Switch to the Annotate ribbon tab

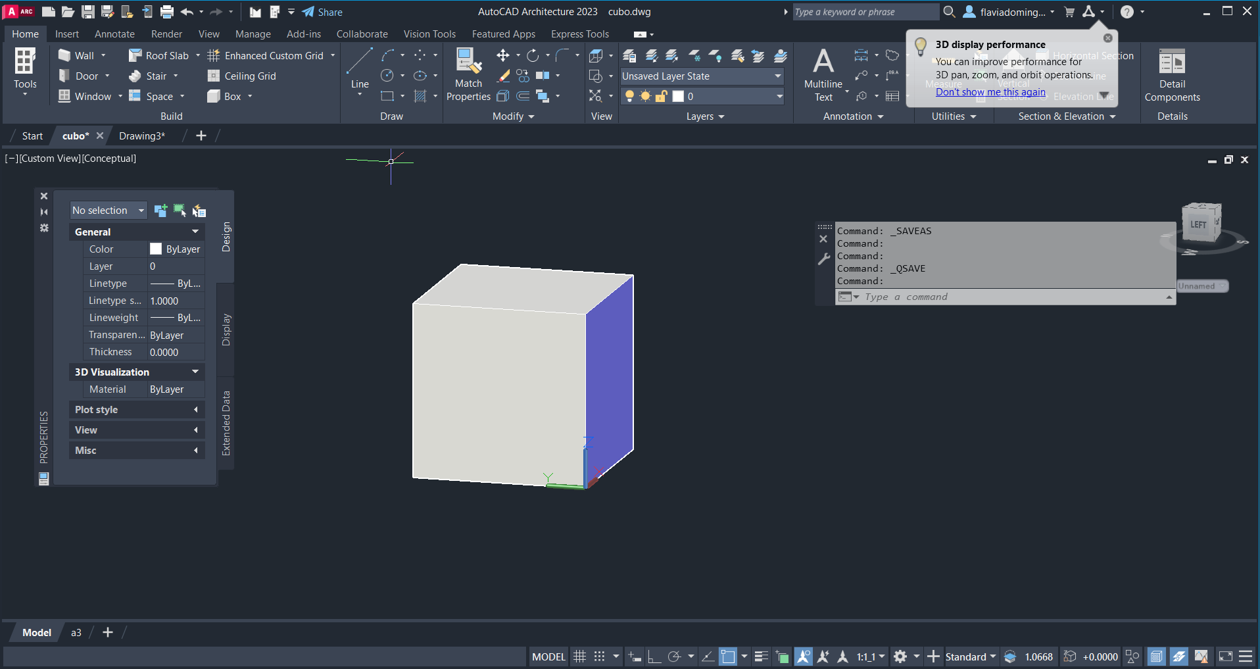coord(114,34)
